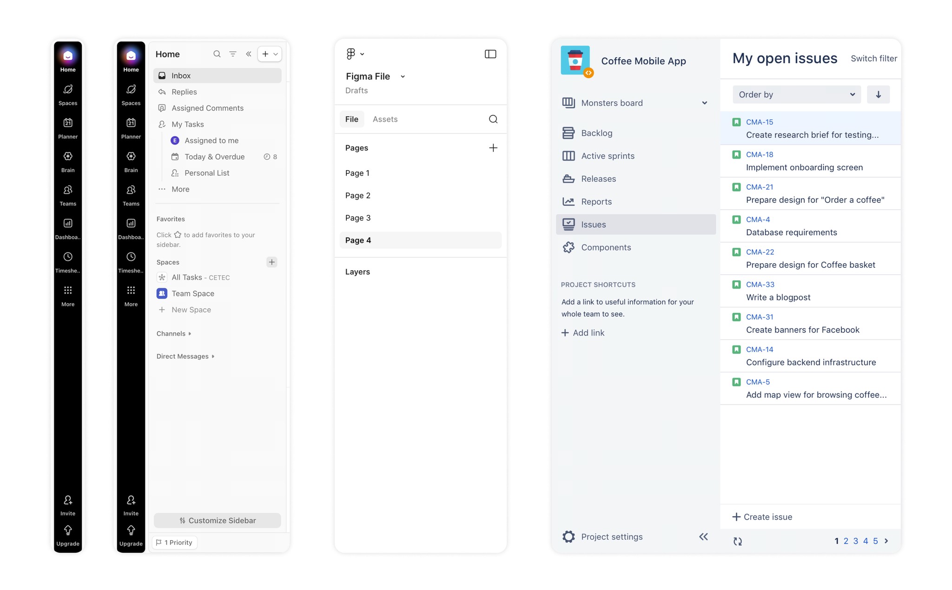Collapse Jira sidebar with double chevron

click(x=703, y=537)
